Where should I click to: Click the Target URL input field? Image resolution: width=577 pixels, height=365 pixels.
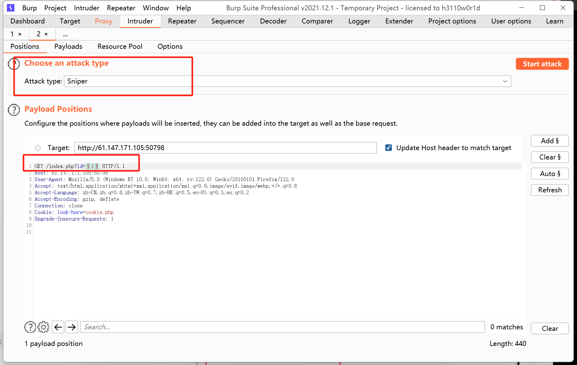[x=225, y=148]
